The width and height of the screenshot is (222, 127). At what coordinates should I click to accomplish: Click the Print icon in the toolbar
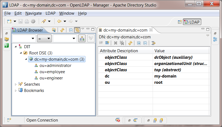[27, 21]
